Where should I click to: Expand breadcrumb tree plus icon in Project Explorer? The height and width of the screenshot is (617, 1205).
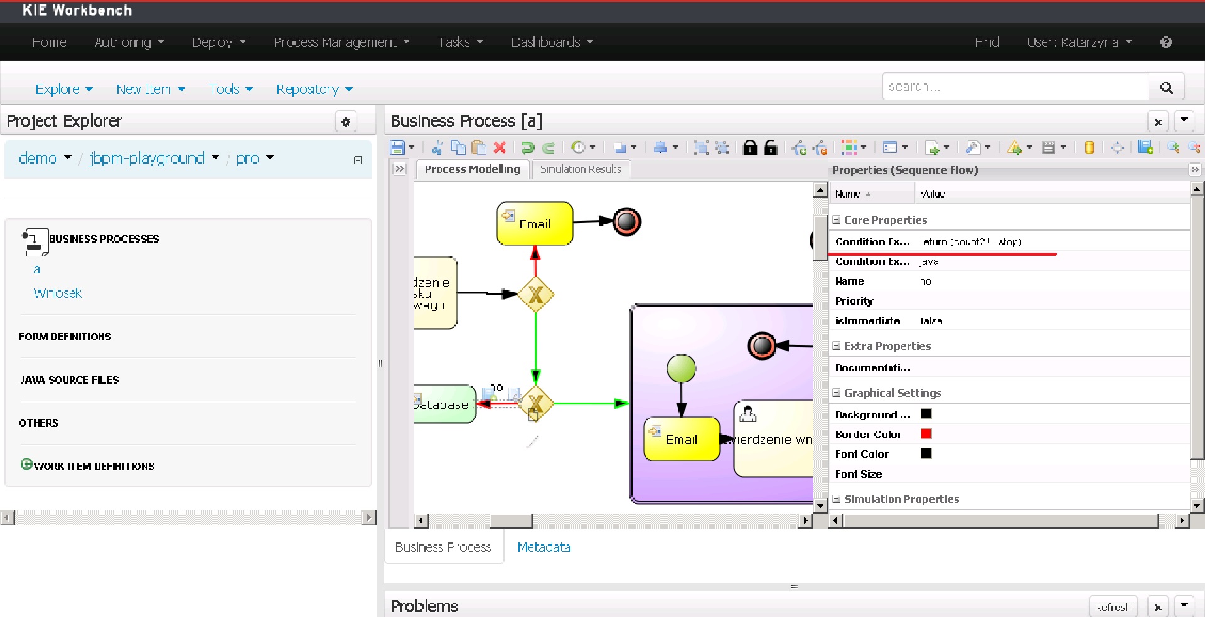coord(358,160)
